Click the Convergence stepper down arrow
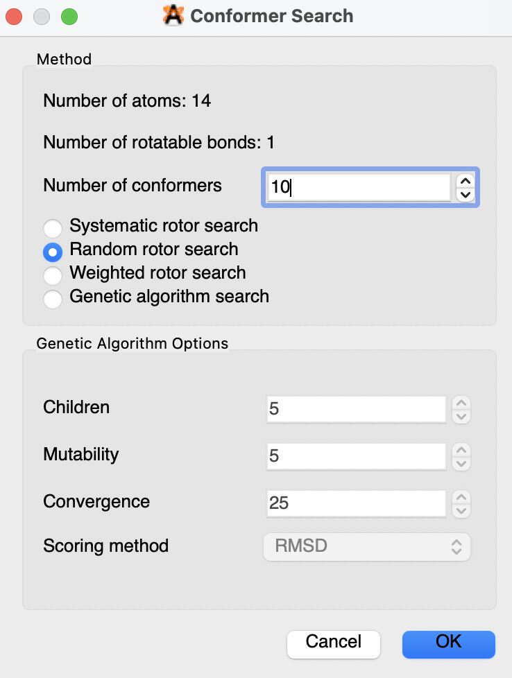This screenshot has height=678, width=512. [461, 510]
